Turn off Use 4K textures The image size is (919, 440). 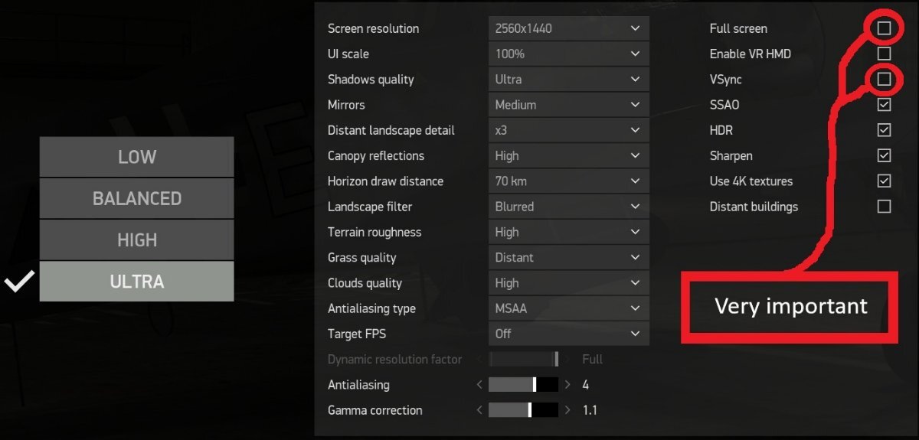884,181
